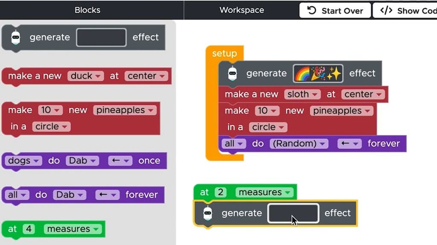Change circle layout in Blocks panel
This screenshot has width=437, height=245.
coord(51,127)
